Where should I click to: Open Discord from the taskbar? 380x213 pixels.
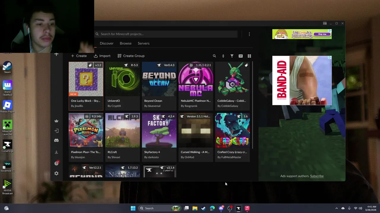pos(221,208)
